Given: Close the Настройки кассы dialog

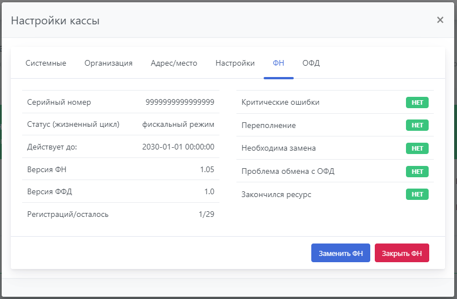Looking at the screenshot, I should click(440, 20).
